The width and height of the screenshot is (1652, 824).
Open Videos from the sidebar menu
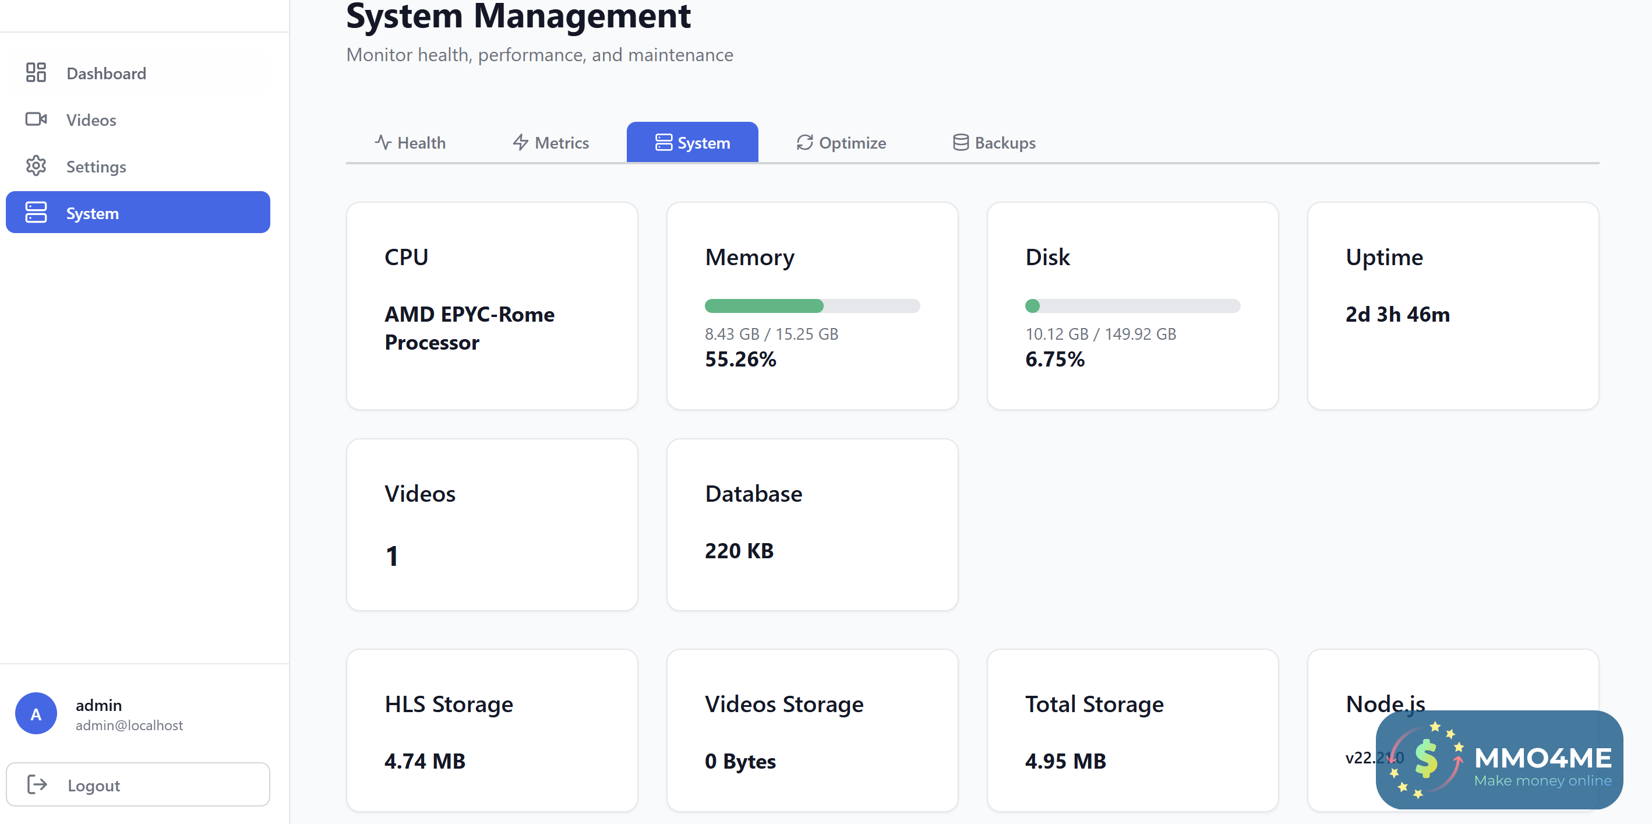91,120
